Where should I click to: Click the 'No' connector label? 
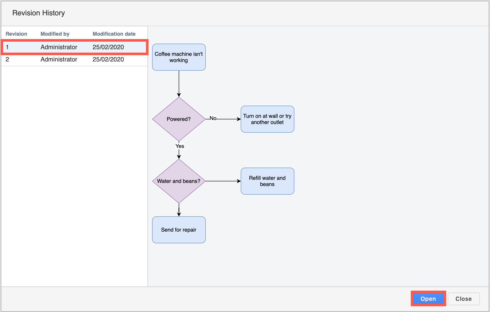(x=213, y=118)
